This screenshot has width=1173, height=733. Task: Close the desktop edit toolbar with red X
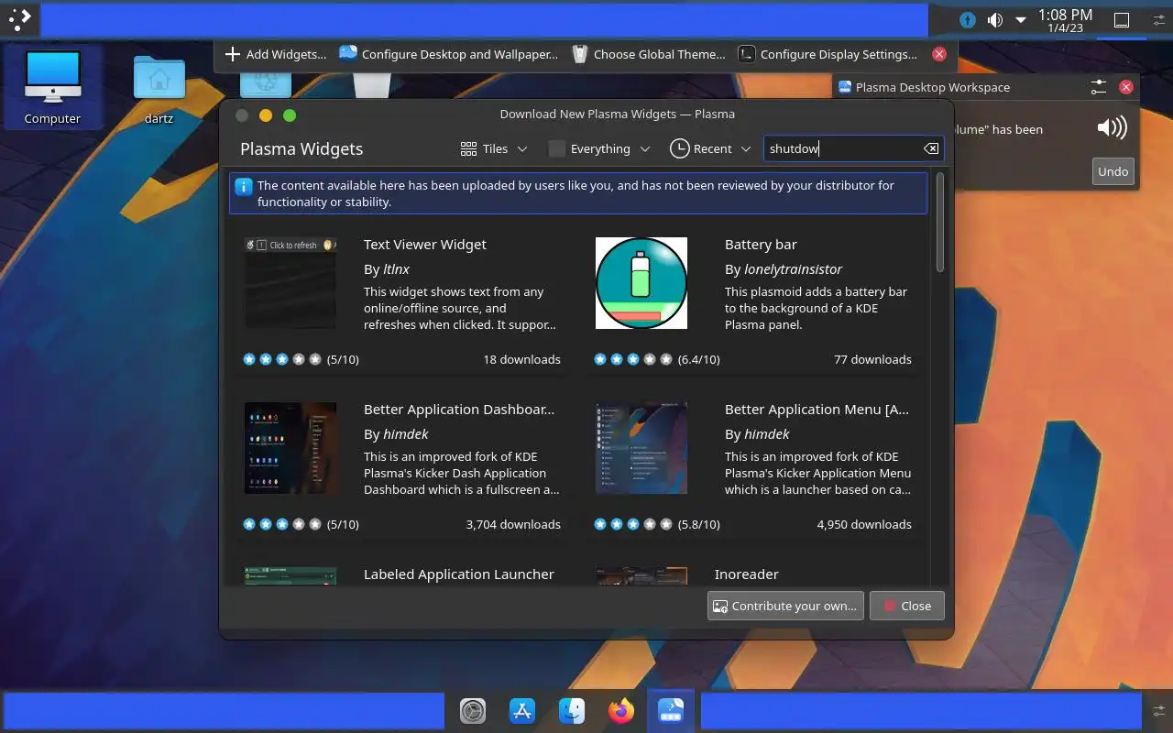(938, 54)
